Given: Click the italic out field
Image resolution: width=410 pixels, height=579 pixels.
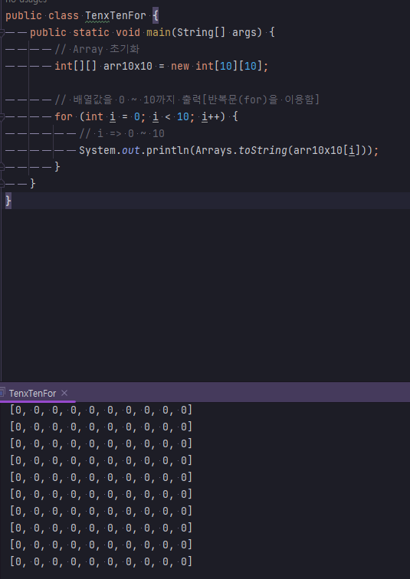Looking at the screenshot, I should pos(131,150).
